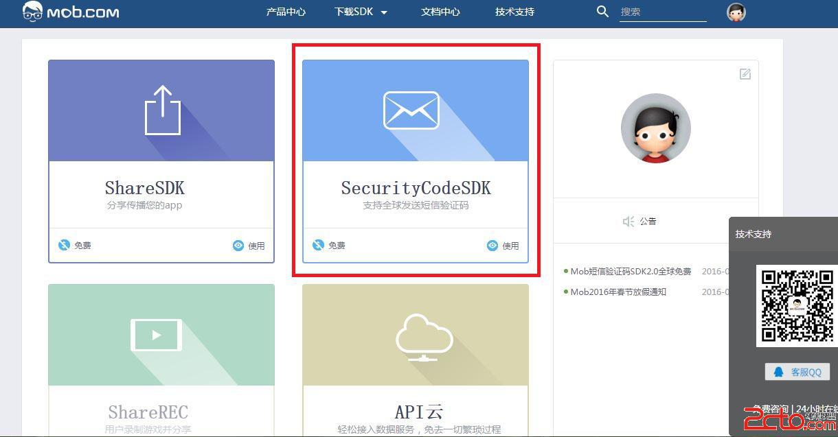Click the SecurityCodeSDK envelope icon
The height and width of the screenshot is (437, 838).
[x=411, y=110]
